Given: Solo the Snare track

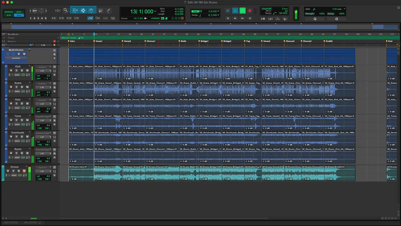Looking at the screenshot, I should 22,87.
